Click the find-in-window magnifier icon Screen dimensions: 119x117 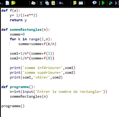81,3
